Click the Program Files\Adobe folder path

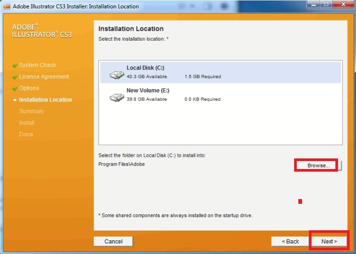(x=122, y=164)
